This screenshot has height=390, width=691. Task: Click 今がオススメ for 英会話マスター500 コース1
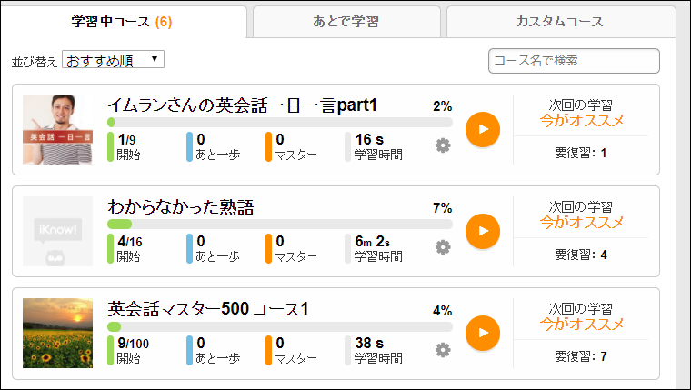point(581,324)
